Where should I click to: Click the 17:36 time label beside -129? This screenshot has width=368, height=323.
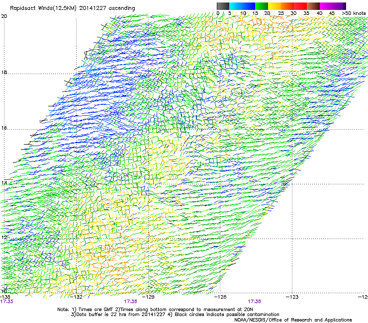pos(130,302)
